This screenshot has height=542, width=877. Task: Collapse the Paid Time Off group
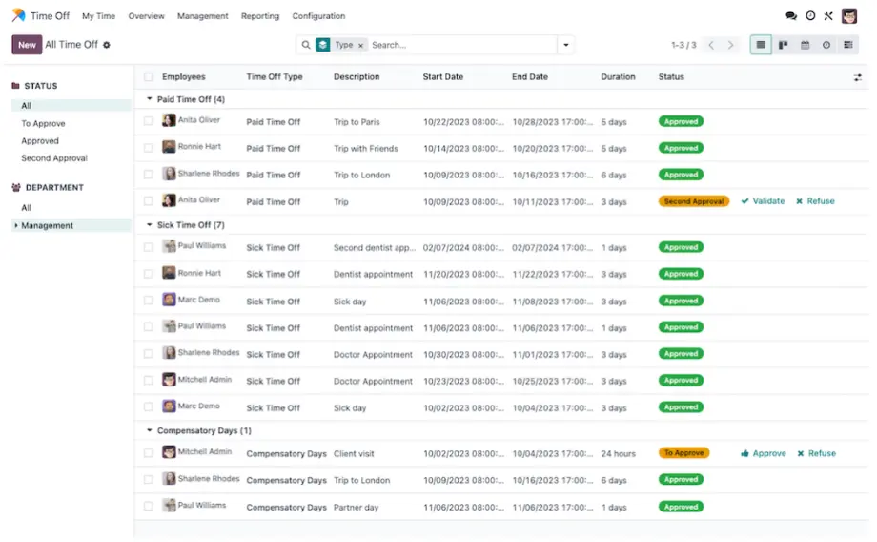click(x=150, y=99)
